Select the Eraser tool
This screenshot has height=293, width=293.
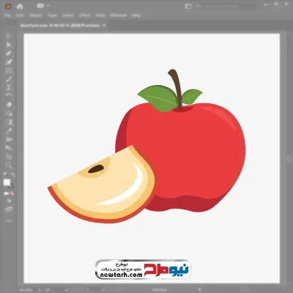coord(9,105)
